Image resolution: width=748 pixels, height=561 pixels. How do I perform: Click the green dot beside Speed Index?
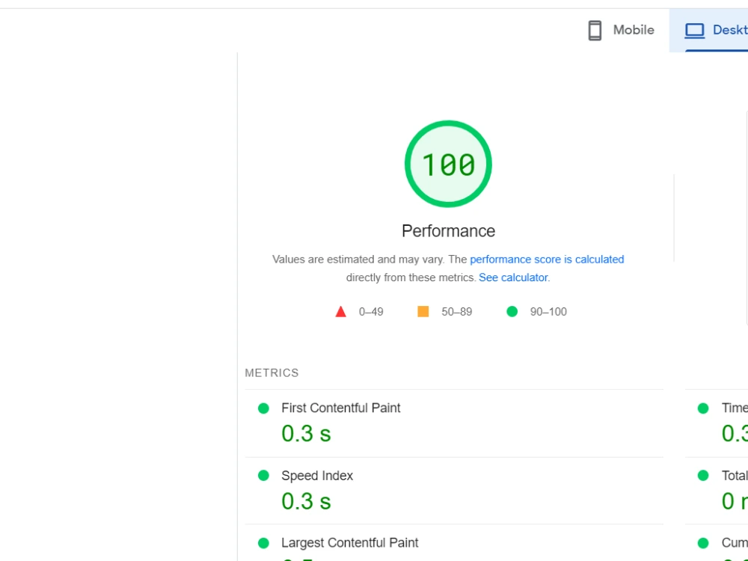263,476
